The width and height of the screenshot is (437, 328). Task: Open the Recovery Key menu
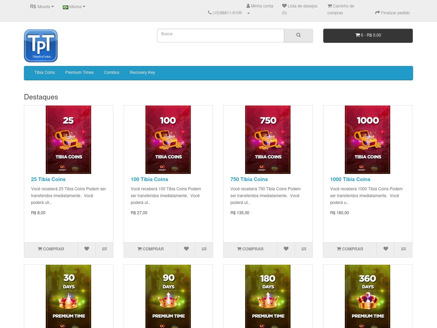coord(142,72)
